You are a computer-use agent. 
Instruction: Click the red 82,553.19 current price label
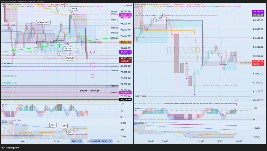point(258,63)
